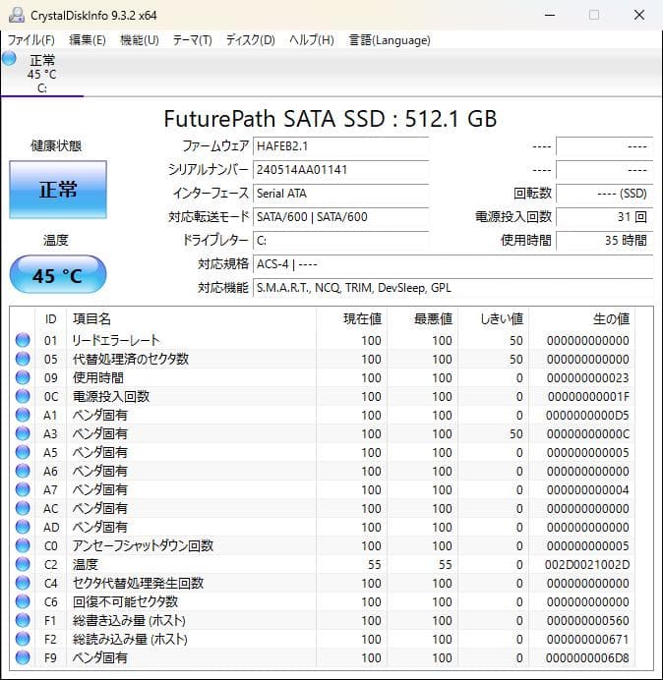The width and height of the screenshot is (663, 680).
Task: Click the firmware field HAFEB2.1
Action: coord(340,146)
